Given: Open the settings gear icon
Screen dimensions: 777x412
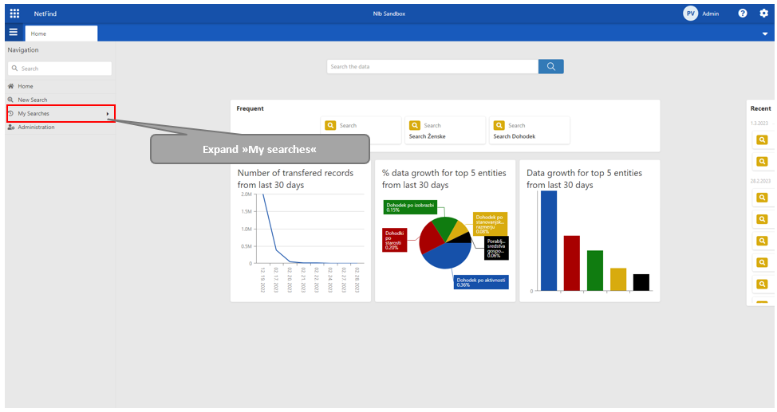Looking at the screenshot, I should [x=763, y=14].
